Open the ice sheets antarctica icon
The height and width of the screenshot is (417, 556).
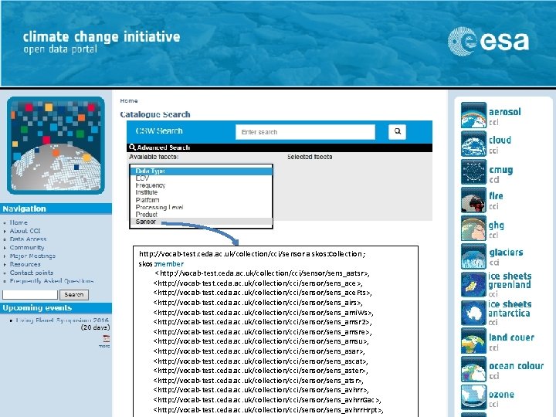tap(473, 313)
